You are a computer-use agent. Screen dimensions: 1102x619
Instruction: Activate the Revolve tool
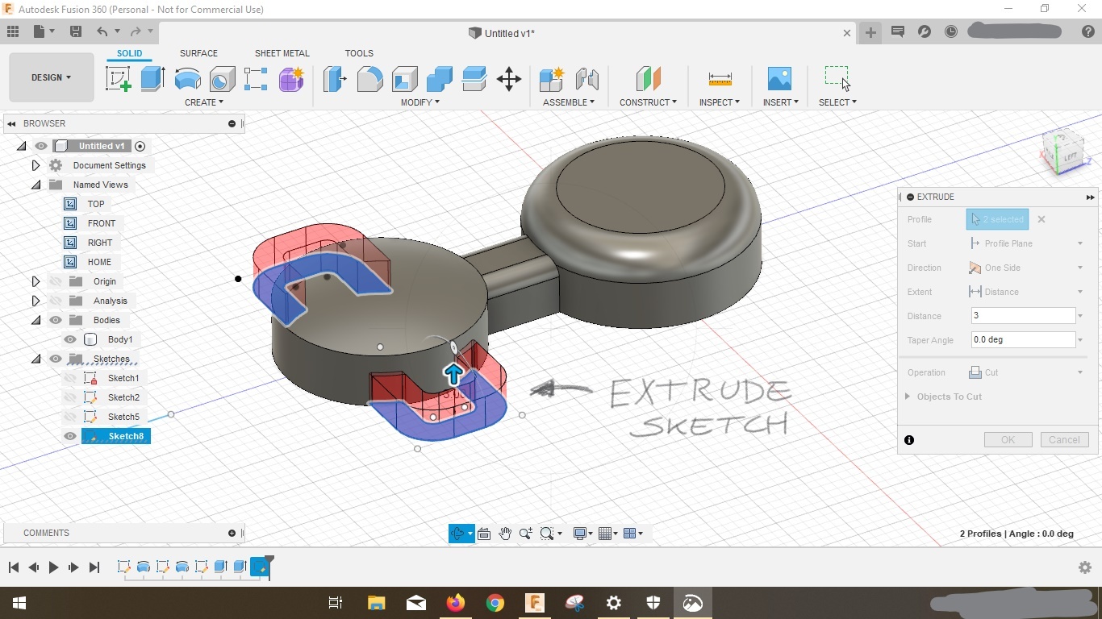tap(187, 79)
